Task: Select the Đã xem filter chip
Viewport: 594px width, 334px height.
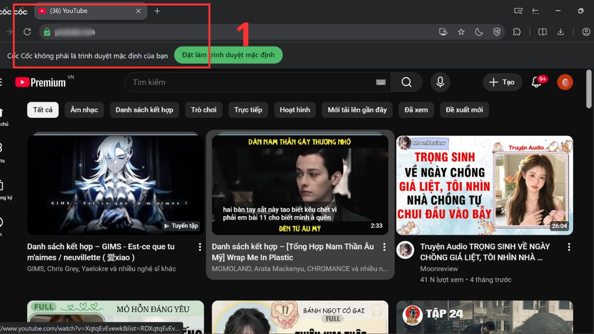Action: 416,110
